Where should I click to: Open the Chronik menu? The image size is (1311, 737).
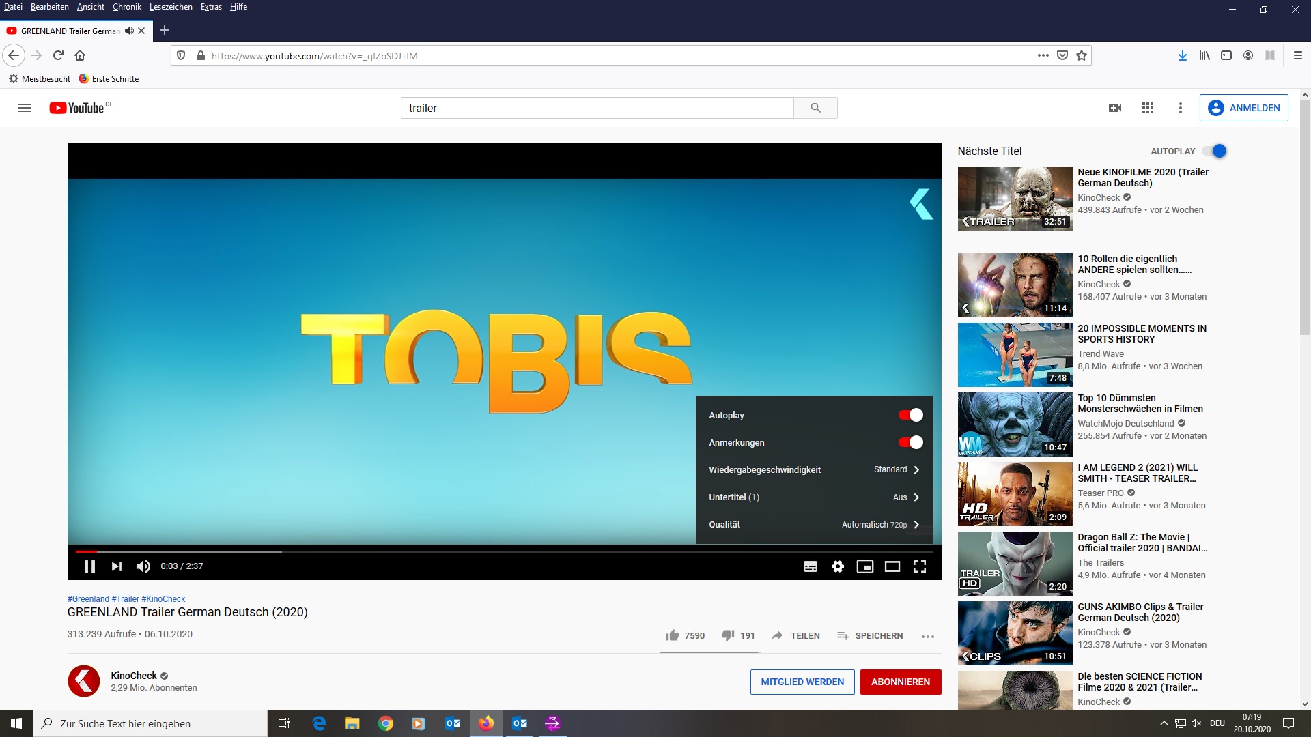coord(126,7)
